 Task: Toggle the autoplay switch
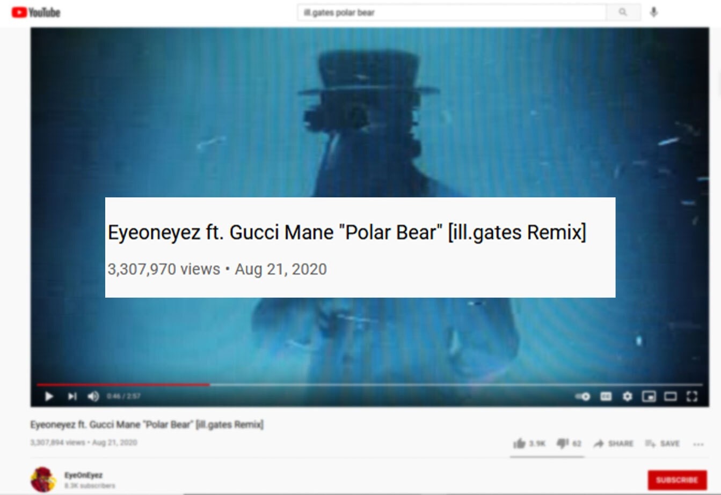pos(583,396)
